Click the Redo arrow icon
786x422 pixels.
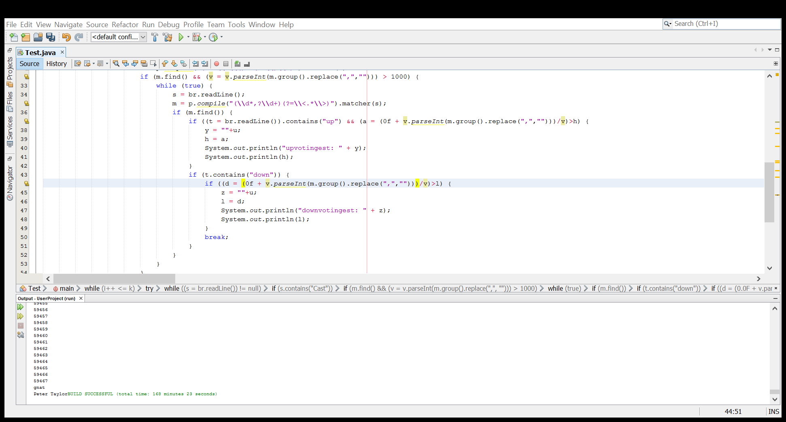click(x=79, y=37)
